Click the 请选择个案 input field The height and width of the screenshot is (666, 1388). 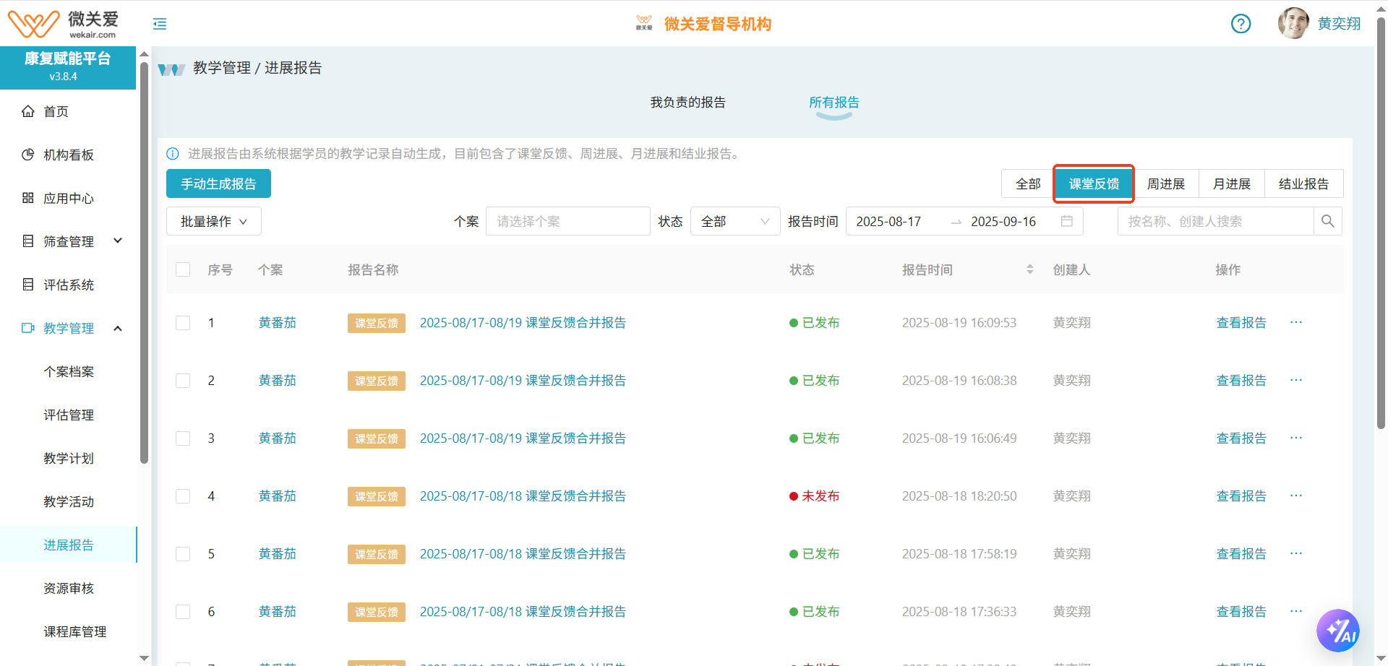(x=567, y=221)
